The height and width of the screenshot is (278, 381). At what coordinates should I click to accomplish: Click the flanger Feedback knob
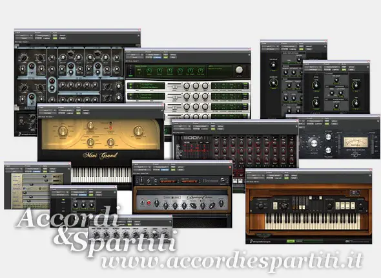pyautogui.click(x=356, y=85)
